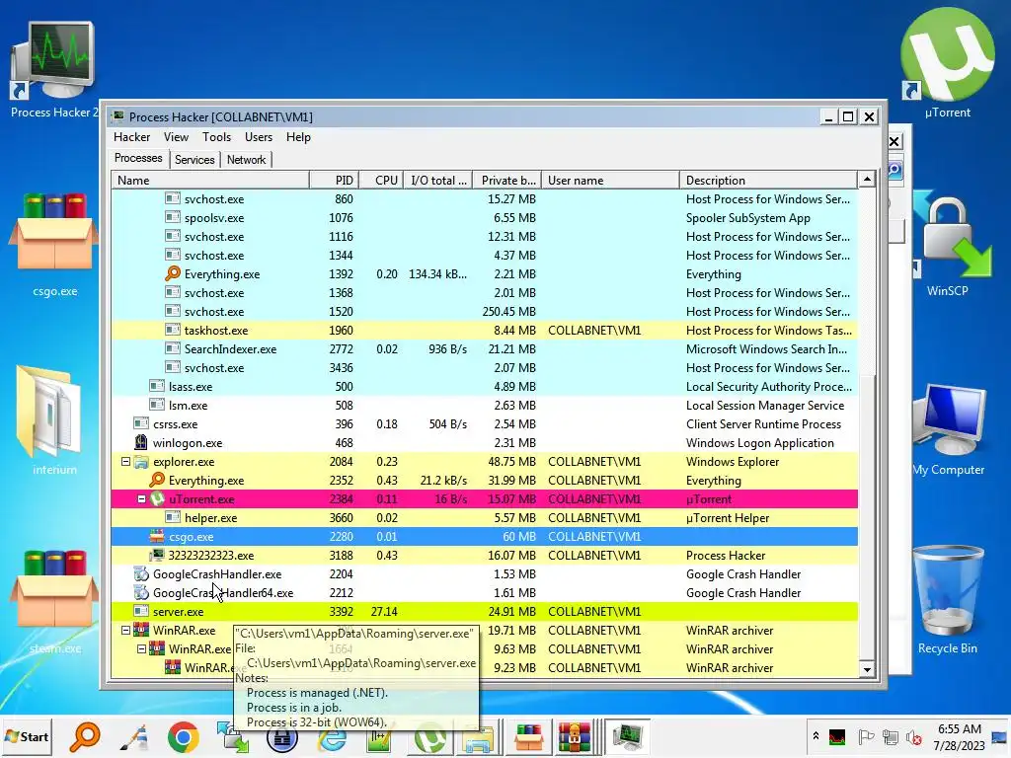Open the View menu
Viewport: 1011px width, 758px height.
tap(176, 136)
